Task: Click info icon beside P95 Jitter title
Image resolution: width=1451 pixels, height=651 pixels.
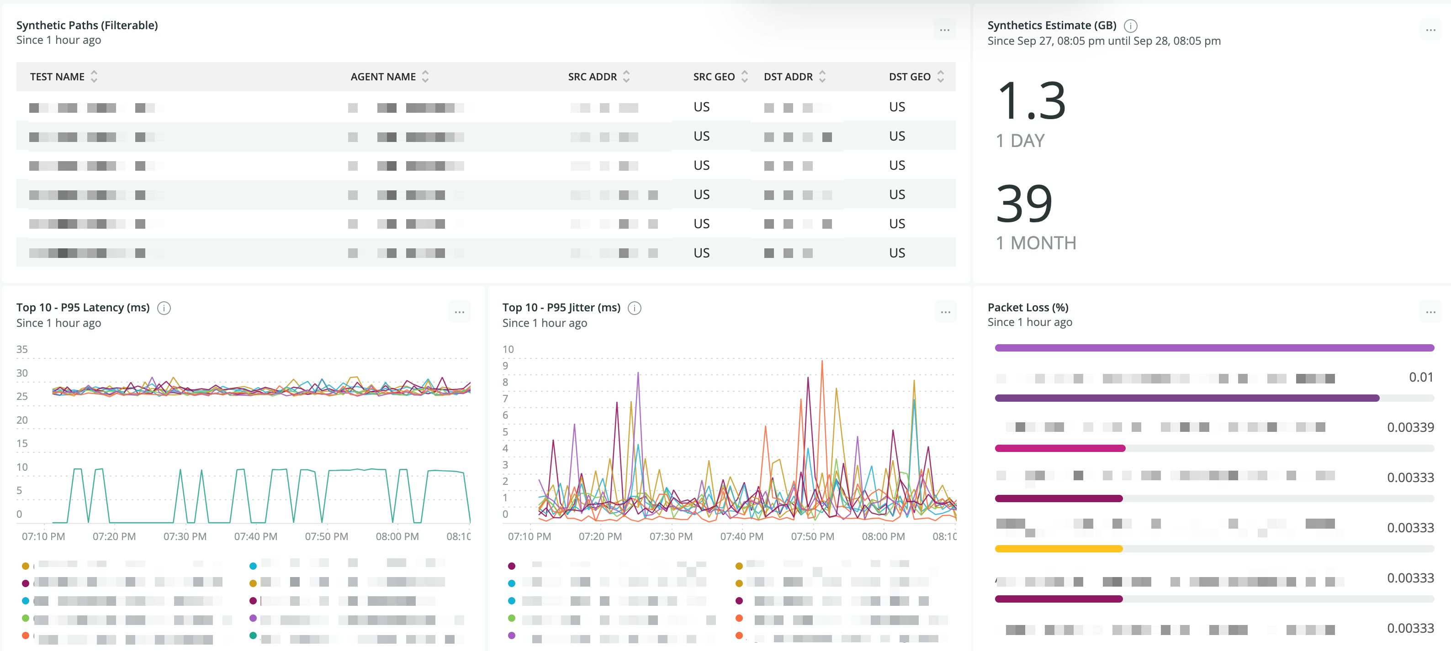Action: pos(634,308)
